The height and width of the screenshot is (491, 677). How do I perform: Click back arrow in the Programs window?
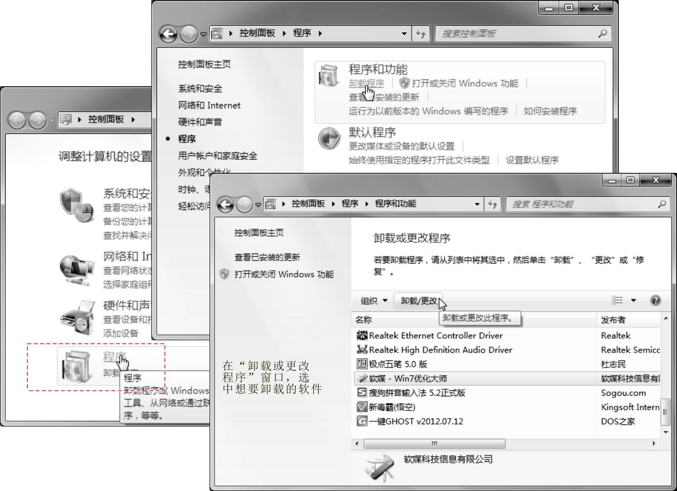tap(168, 34)
